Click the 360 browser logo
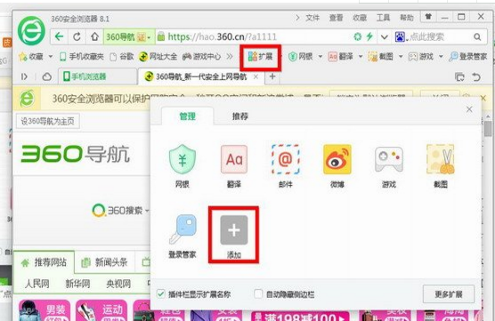This screenshot has width=495, height=321. pos(31,31)
